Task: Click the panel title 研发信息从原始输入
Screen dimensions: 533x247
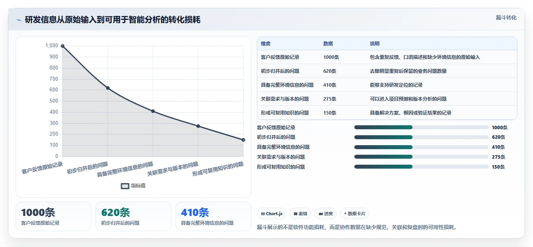Action: (113, 20)
